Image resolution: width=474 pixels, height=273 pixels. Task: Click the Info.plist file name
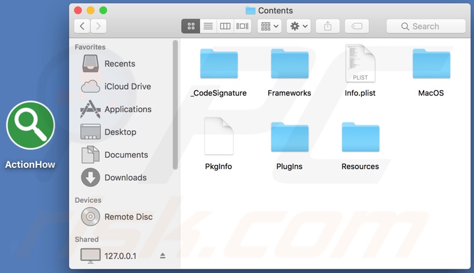tap(360, 93)
